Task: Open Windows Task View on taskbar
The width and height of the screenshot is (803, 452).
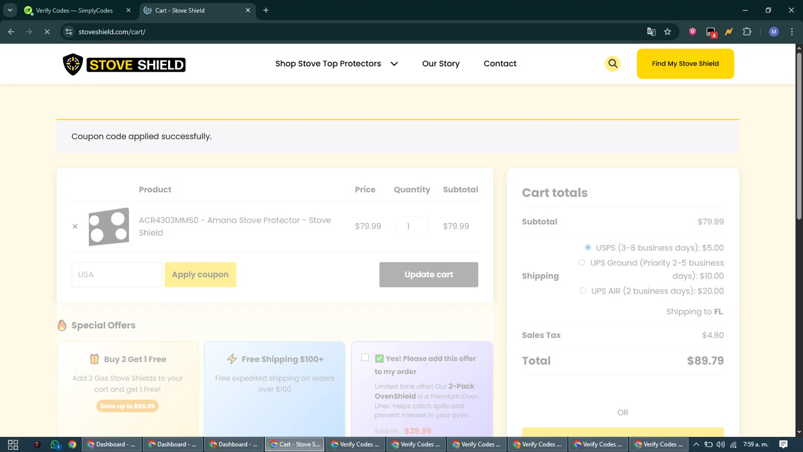Action: (x=13, y=445)
